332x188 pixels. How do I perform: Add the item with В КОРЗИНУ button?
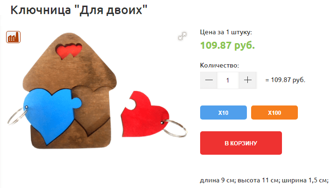[x=241, y=143]
